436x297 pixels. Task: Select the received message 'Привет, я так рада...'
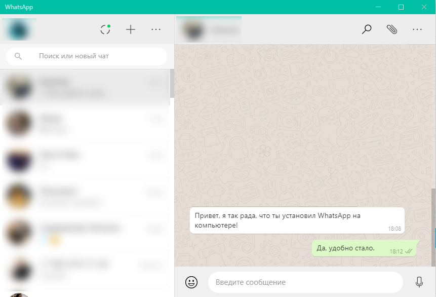297,220
